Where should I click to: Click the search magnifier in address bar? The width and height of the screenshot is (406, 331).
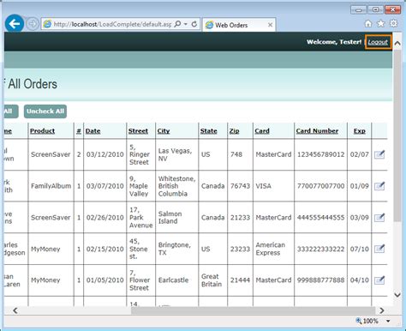pos(177,24)
